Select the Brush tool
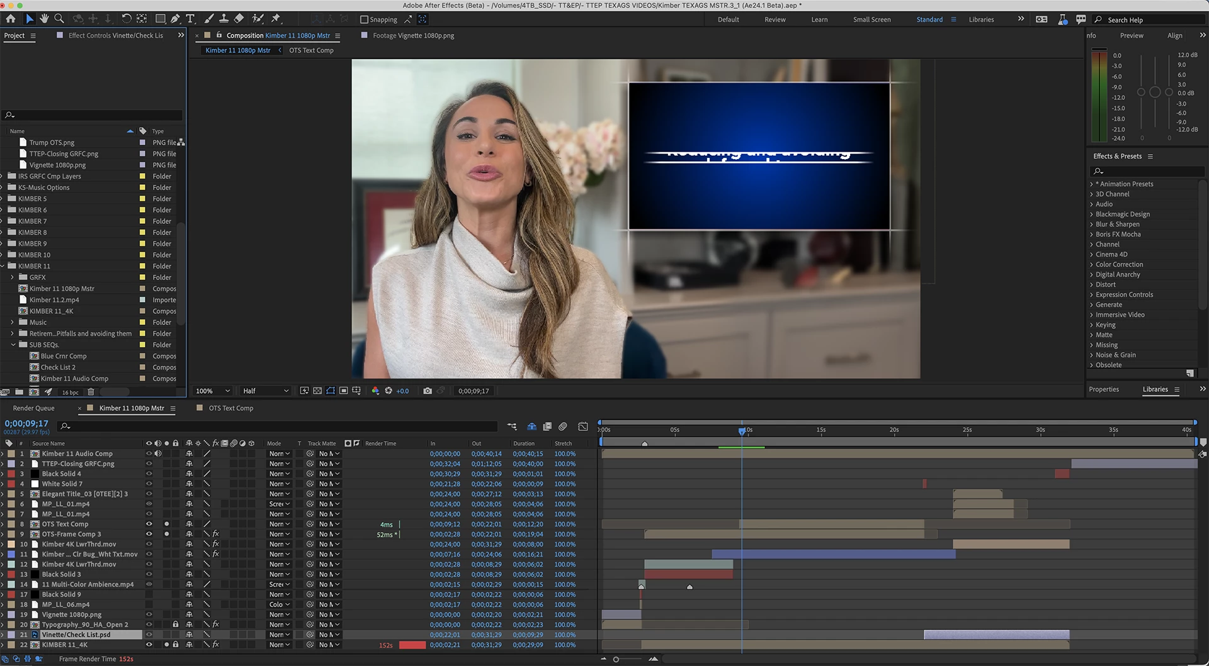The height and width of the screenshot is (666, 1209). pyautogui.click(x=209, y=19)
